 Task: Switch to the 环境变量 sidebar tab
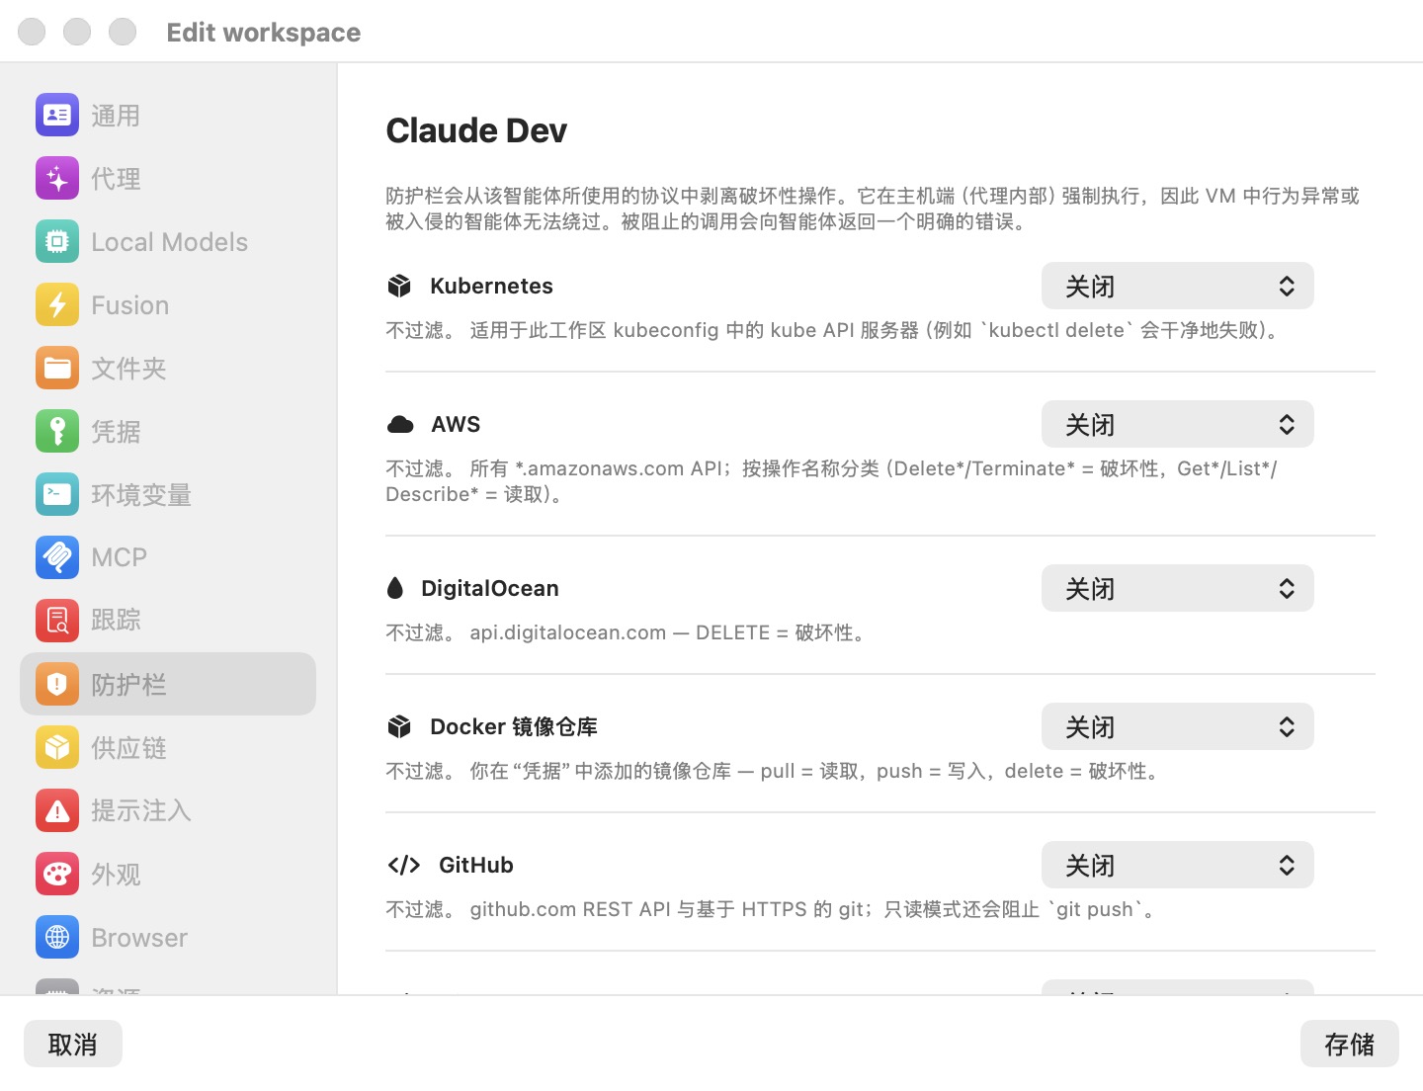coord(168,494)
